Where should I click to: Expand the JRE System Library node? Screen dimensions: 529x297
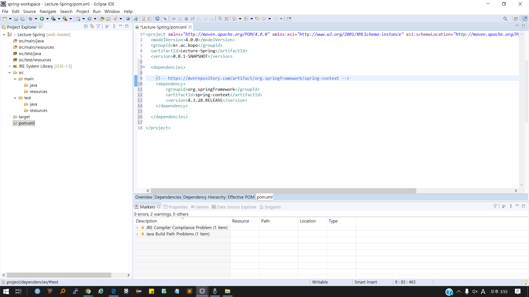pyautogui.click(x=10, y=66)
